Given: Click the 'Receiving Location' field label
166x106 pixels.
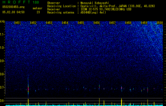Looking at the screenshot, I should coord(61,6).
